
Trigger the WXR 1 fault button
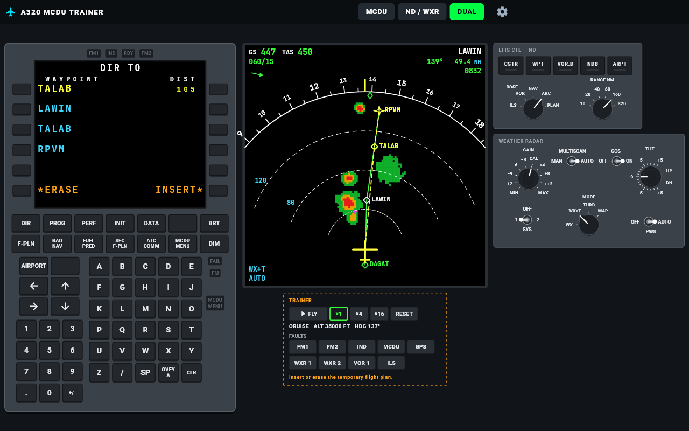[303, 363]
